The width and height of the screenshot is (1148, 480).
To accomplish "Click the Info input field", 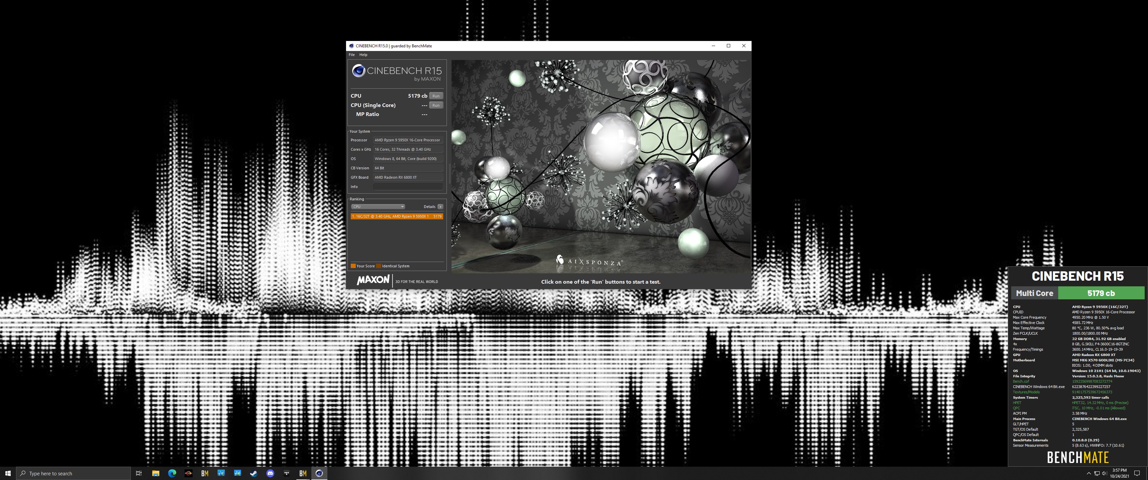I will pos(408,187).
